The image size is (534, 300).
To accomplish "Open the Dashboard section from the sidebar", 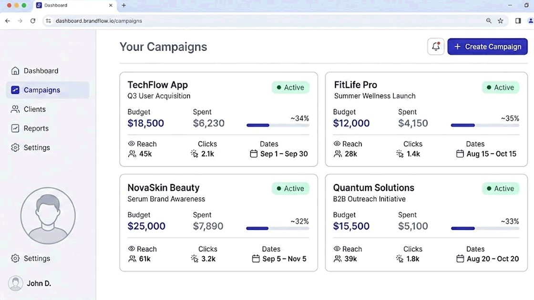I will coord(41,71).
